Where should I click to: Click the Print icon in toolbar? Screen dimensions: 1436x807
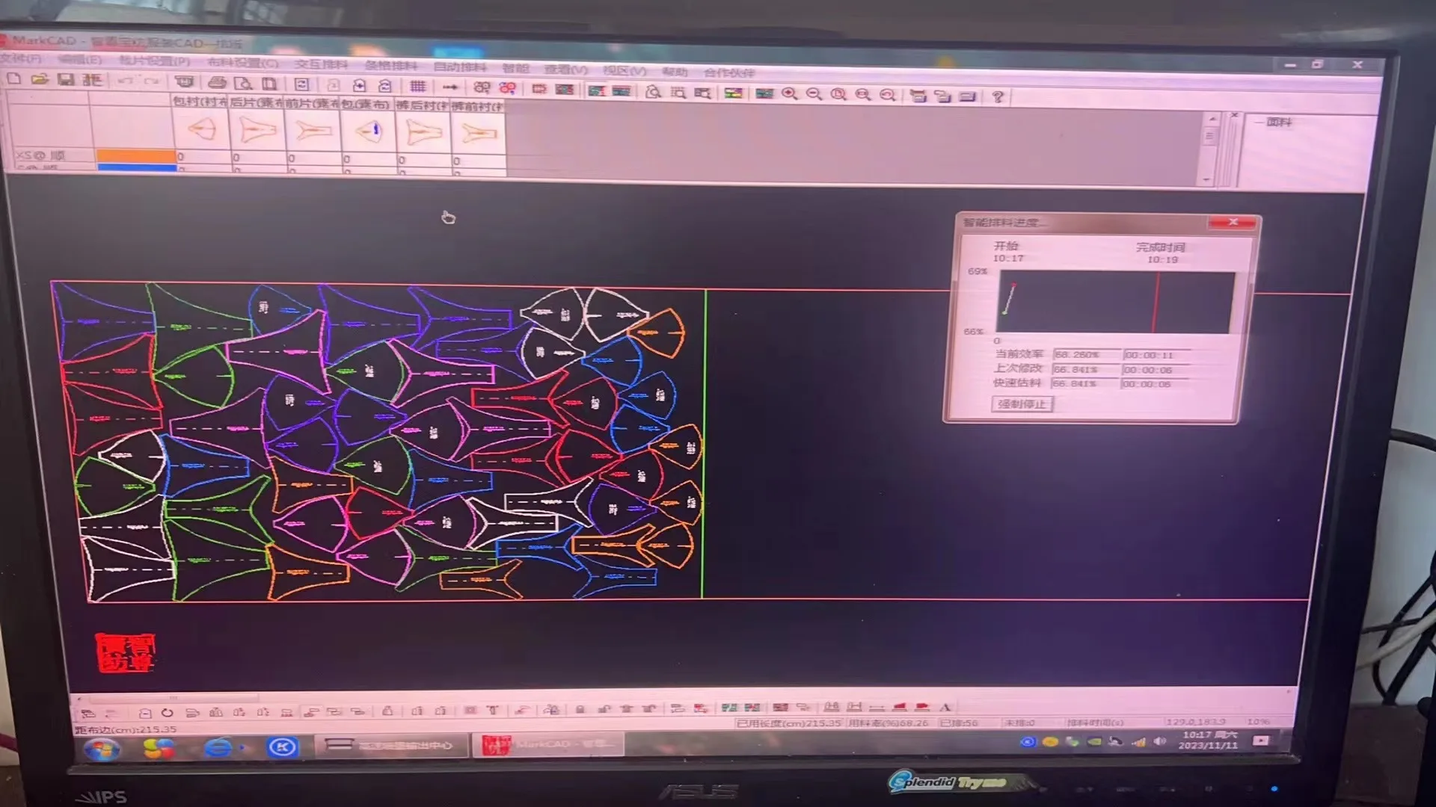(217, 83)
